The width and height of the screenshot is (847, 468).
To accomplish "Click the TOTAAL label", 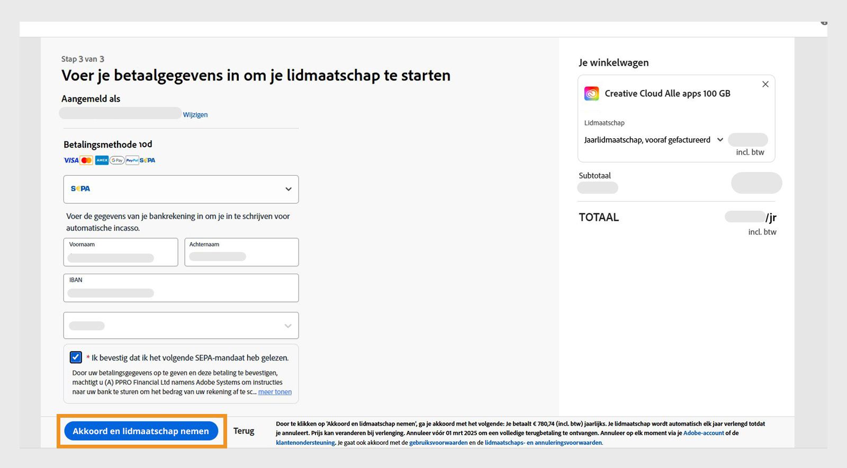I will 599,217.
